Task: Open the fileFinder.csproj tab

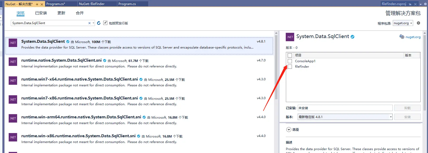Action: click(394, 4)
